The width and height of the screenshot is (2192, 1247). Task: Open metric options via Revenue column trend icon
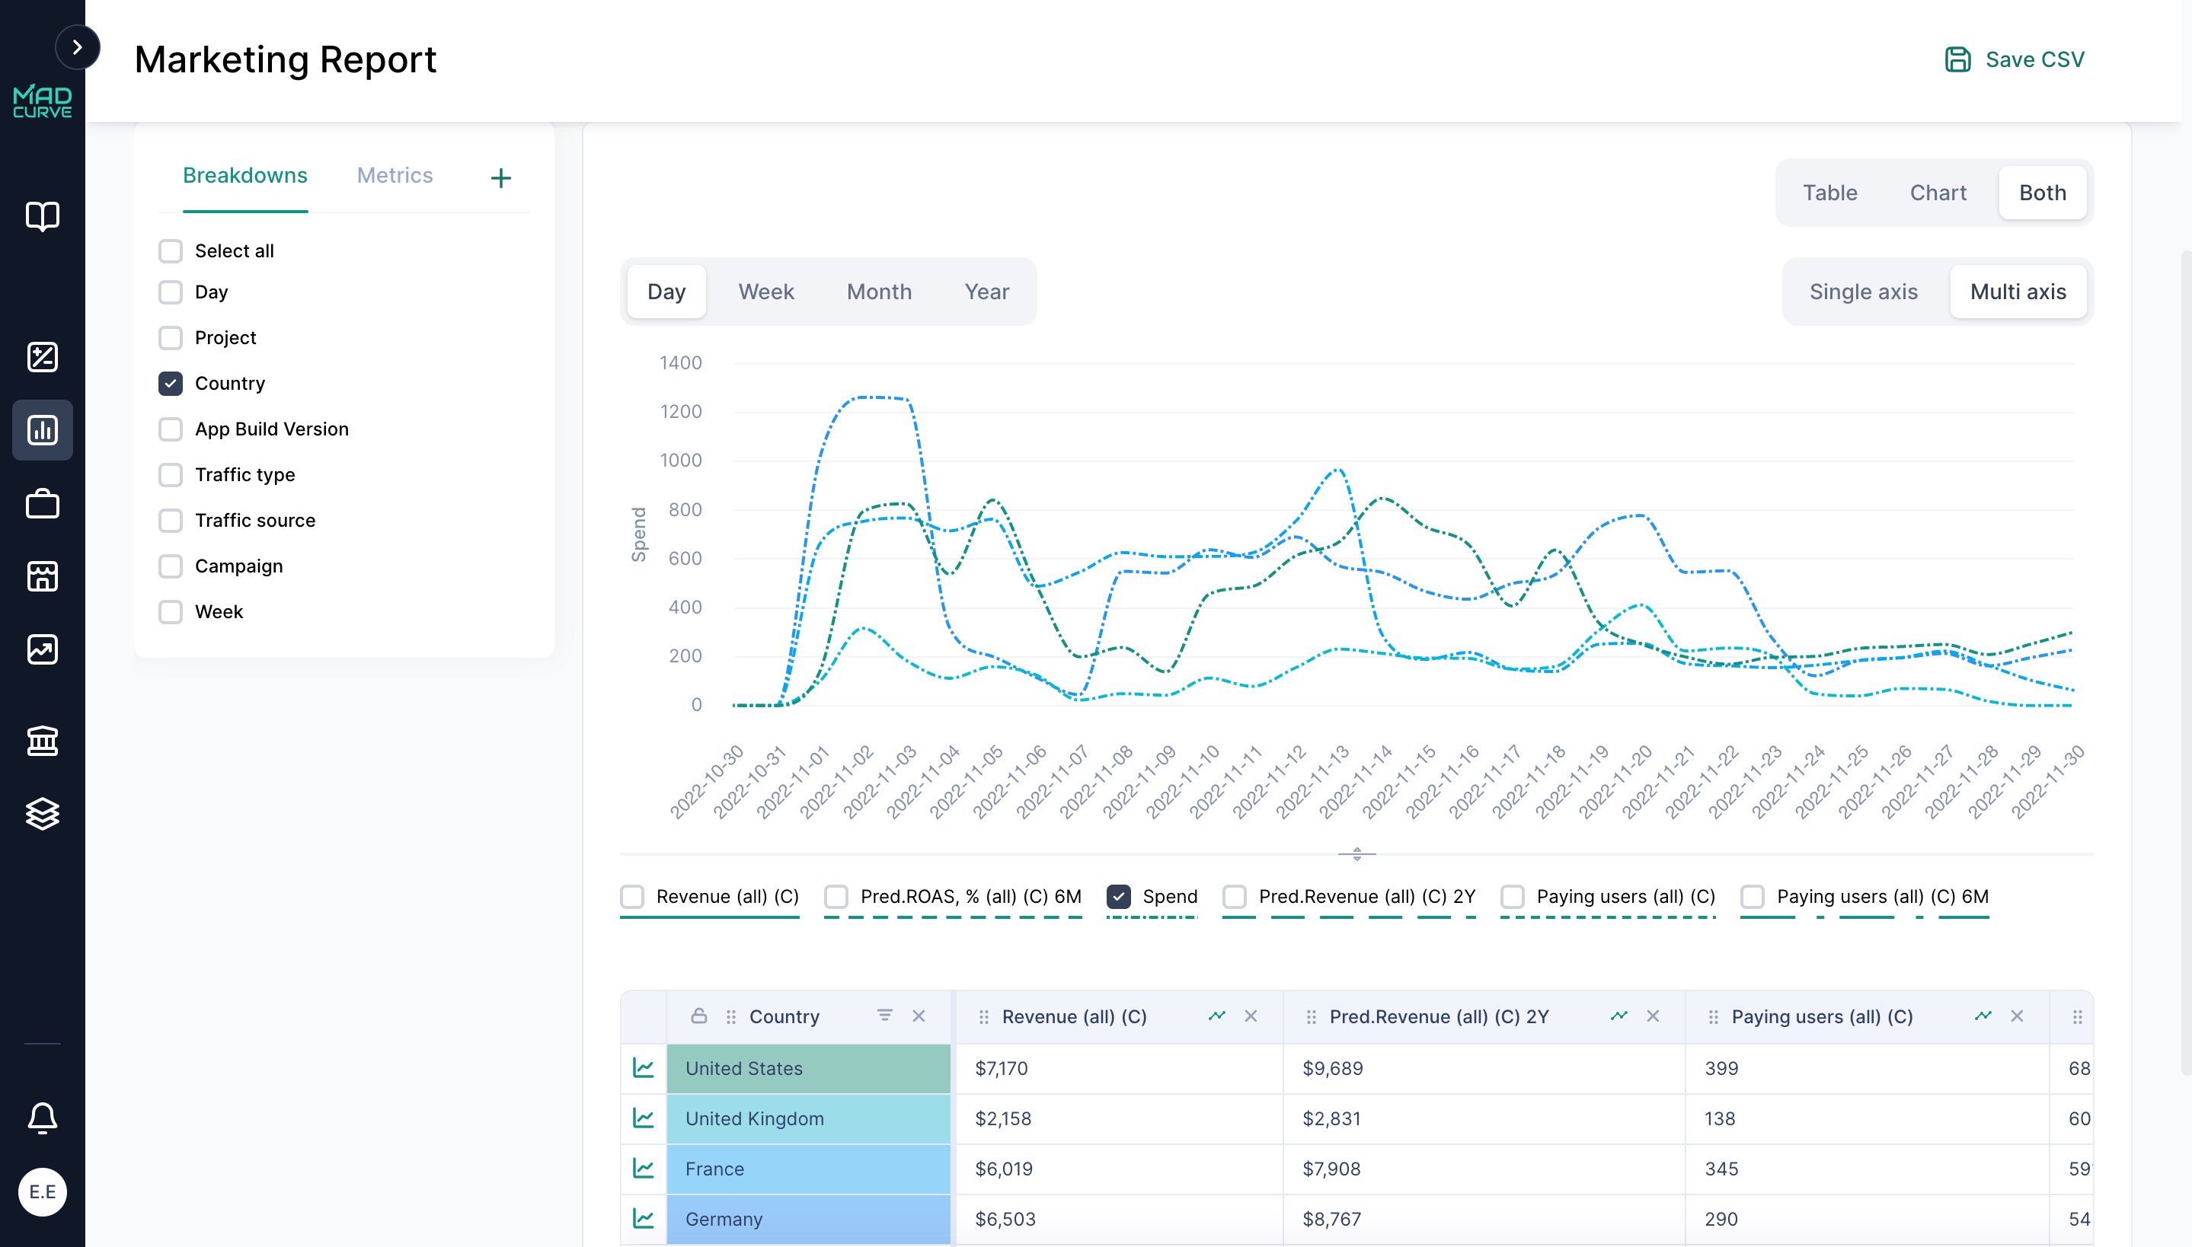[x=1217, y=1016]
